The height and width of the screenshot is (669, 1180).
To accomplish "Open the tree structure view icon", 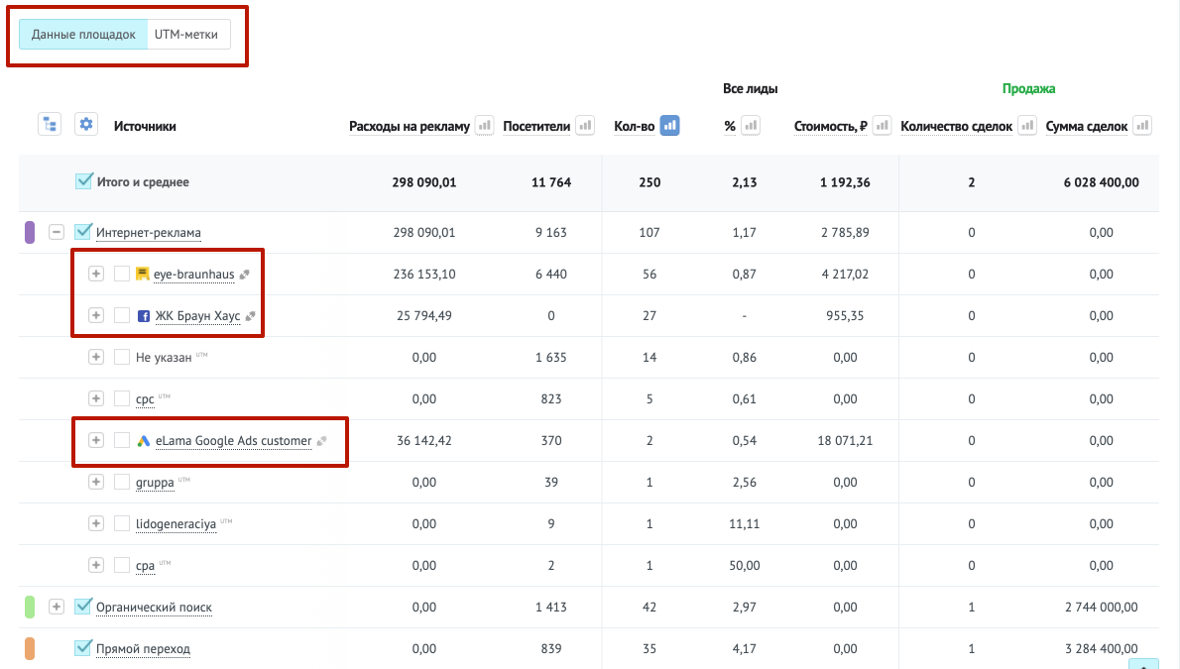I will [50, 124].
